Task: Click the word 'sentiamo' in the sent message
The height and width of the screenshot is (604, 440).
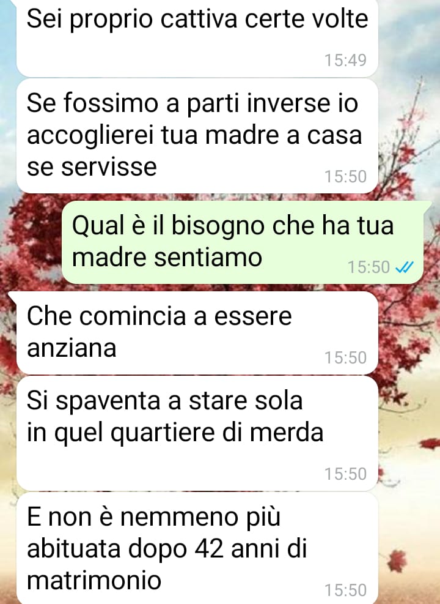Action: click(x=208, y=257)
